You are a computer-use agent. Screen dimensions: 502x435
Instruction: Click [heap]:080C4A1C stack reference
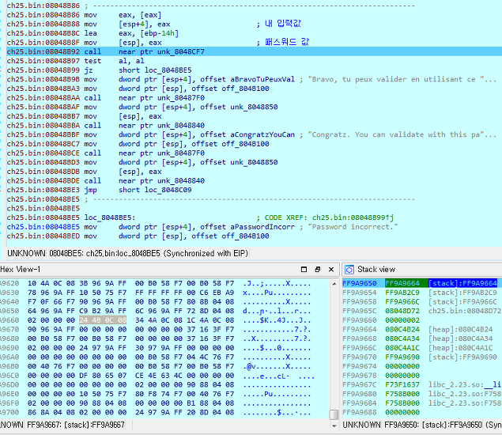pos(460,347)
